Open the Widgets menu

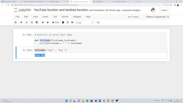point(77,17)
